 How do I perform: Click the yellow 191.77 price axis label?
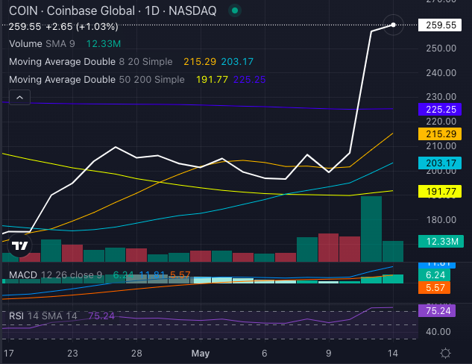[440, 192]
